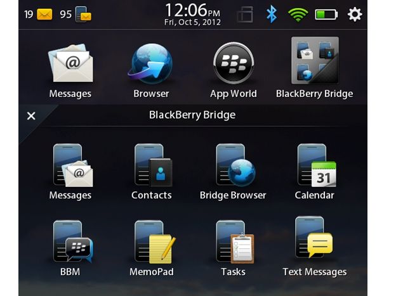This screenshot has height=296, width=403.
Task: Tap the Text Messages label text
Action: (x=315, y=272)
